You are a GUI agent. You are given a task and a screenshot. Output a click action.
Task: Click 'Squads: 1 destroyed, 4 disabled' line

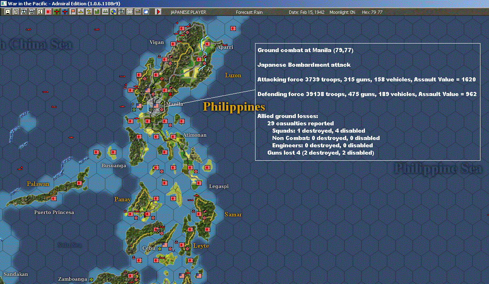point(319,131)
